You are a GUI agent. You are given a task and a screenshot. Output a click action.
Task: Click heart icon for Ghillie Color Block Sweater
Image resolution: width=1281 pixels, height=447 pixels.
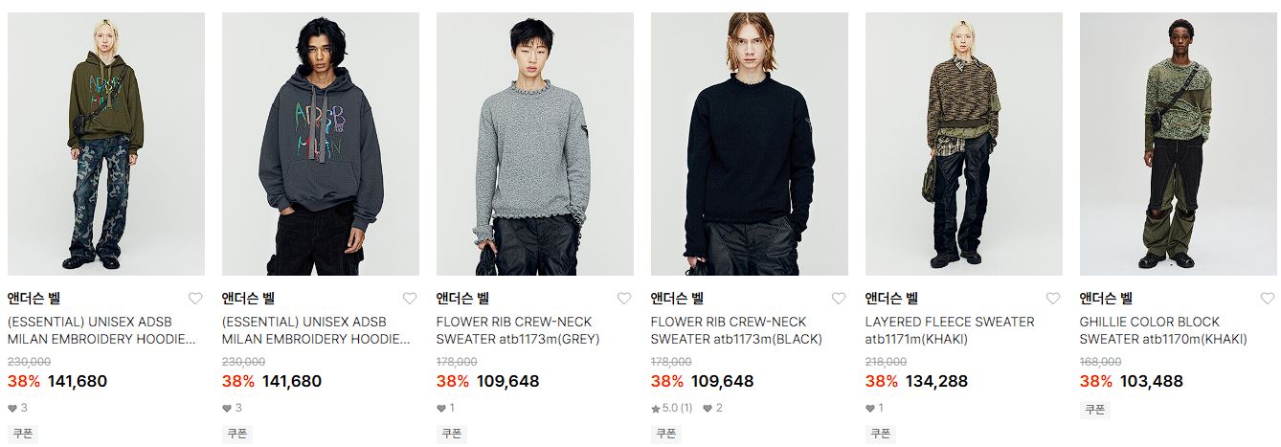coord(1268,298)
